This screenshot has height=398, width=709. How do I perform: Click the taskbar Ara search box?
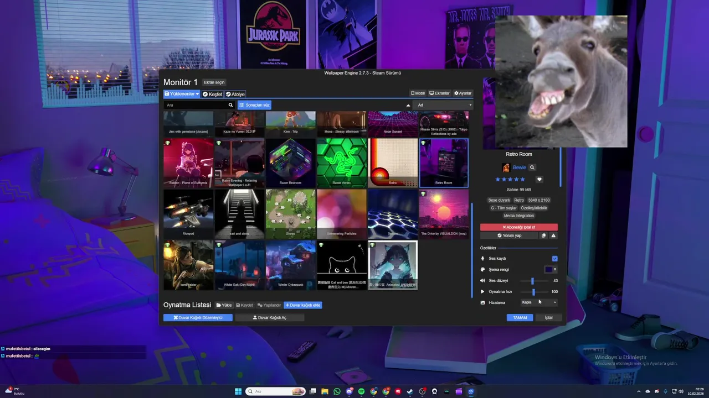click(x=276, y=391)
